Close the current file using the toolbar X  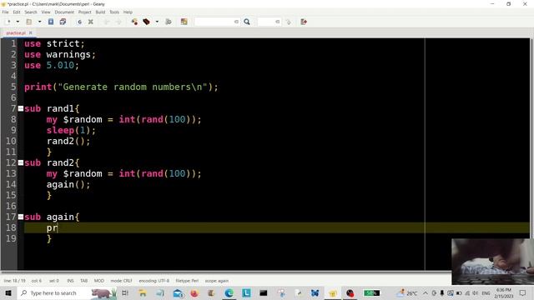coord(91,22)
